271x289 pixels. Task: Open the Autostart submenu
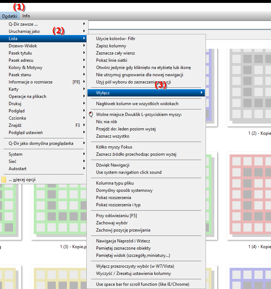click(43, 169)
